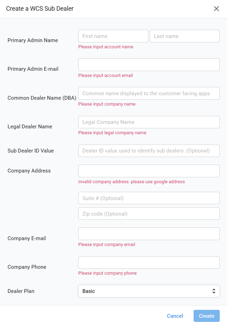Click the Company E-mail input box
This screenshot has height=325, width=227.
coord(149,234)
